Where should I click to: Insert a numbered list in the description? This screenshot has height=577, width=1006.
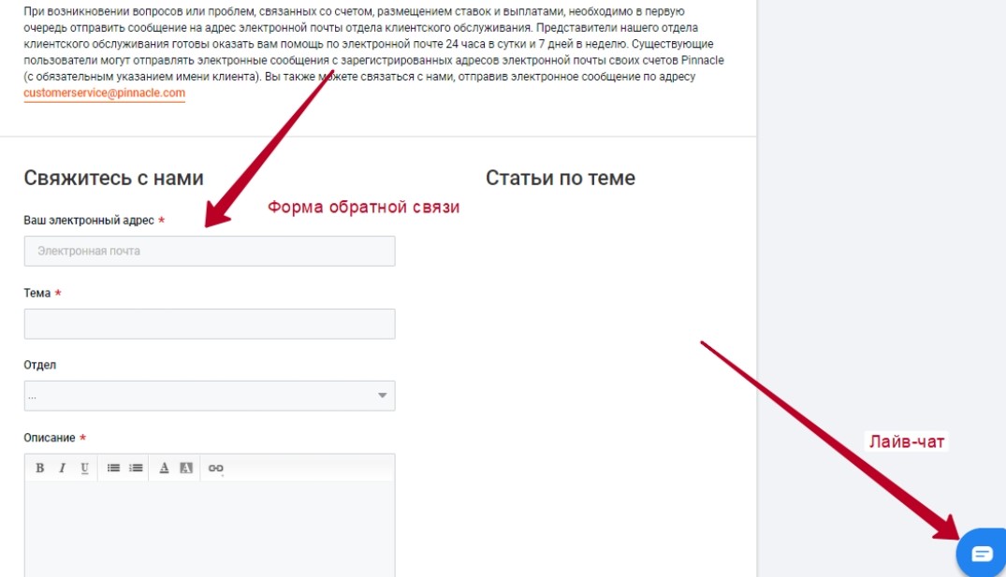(134, 467)
